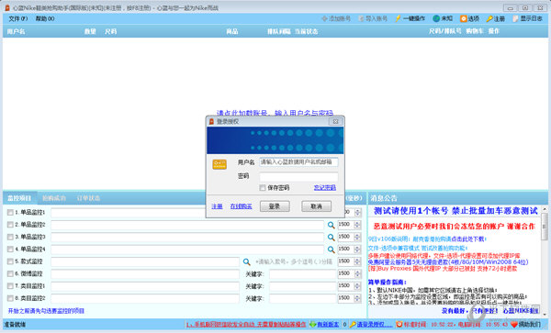Click the 注册 link in login dialog
The width and height of the screenshot is (551, 333).
click(217, 206)
